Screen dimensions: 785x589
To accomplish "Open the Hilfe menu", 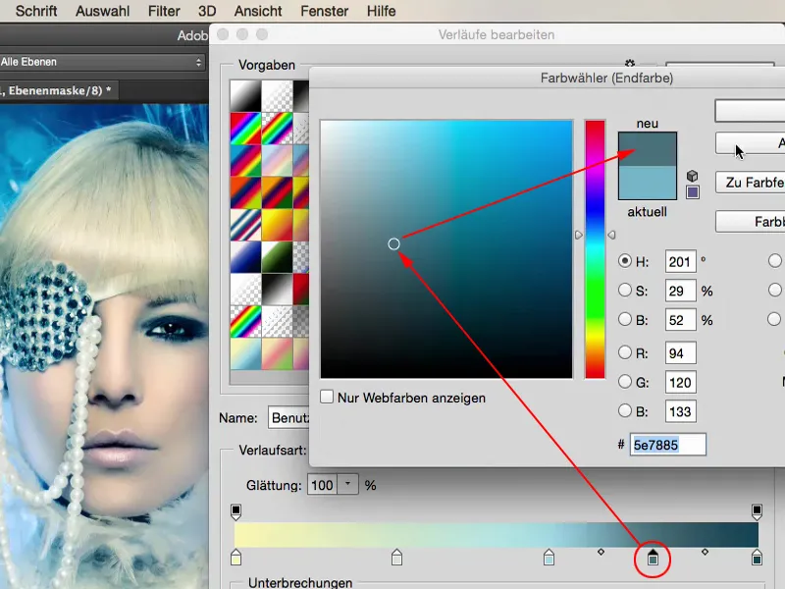I will pyautogui.click(x=381, y=11).
